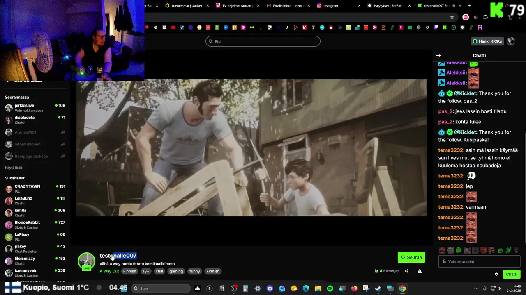Screen dimensions: 526x295
Task: Open Spotify from the taskbar
Action: [330, 288]
